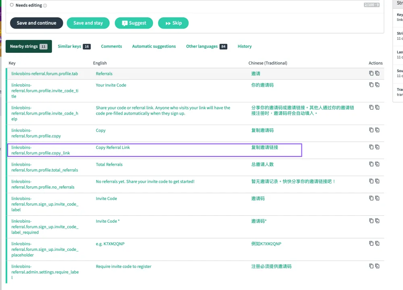The height and width of the screenshot is (290, 403).
Task: Copy icon in Require invite code row
Action: (371, 266)
